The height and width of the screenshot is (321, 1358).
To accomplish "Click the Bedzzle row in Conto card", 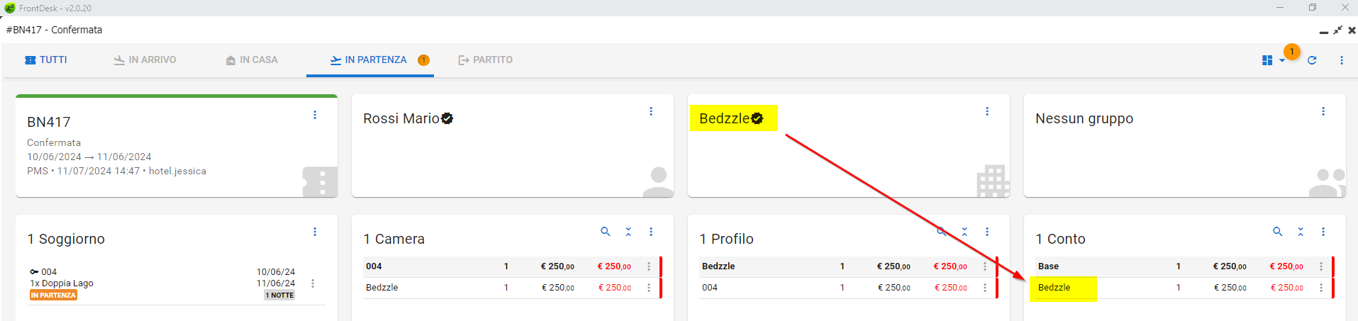I will coord(1054,288).
